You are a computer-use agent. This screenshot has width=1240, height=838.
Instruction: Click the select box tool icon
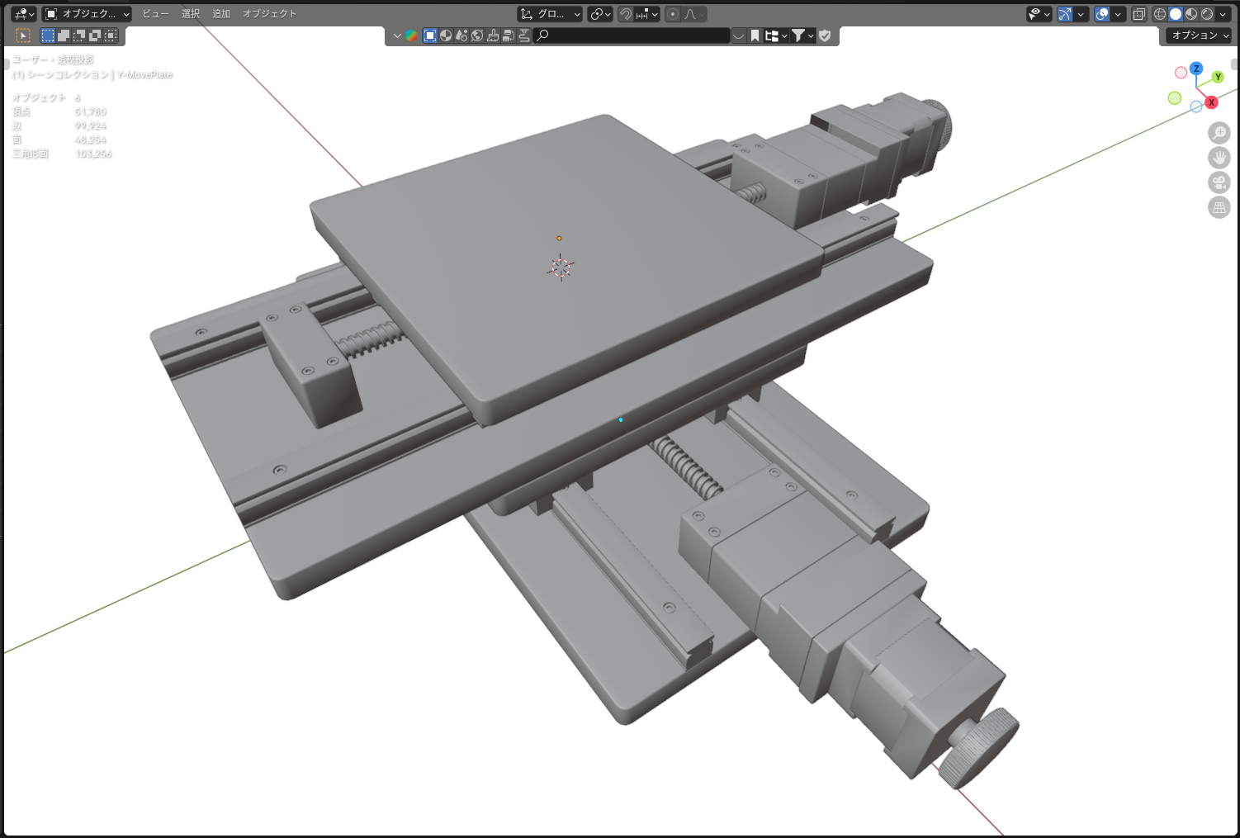[48, 36]
